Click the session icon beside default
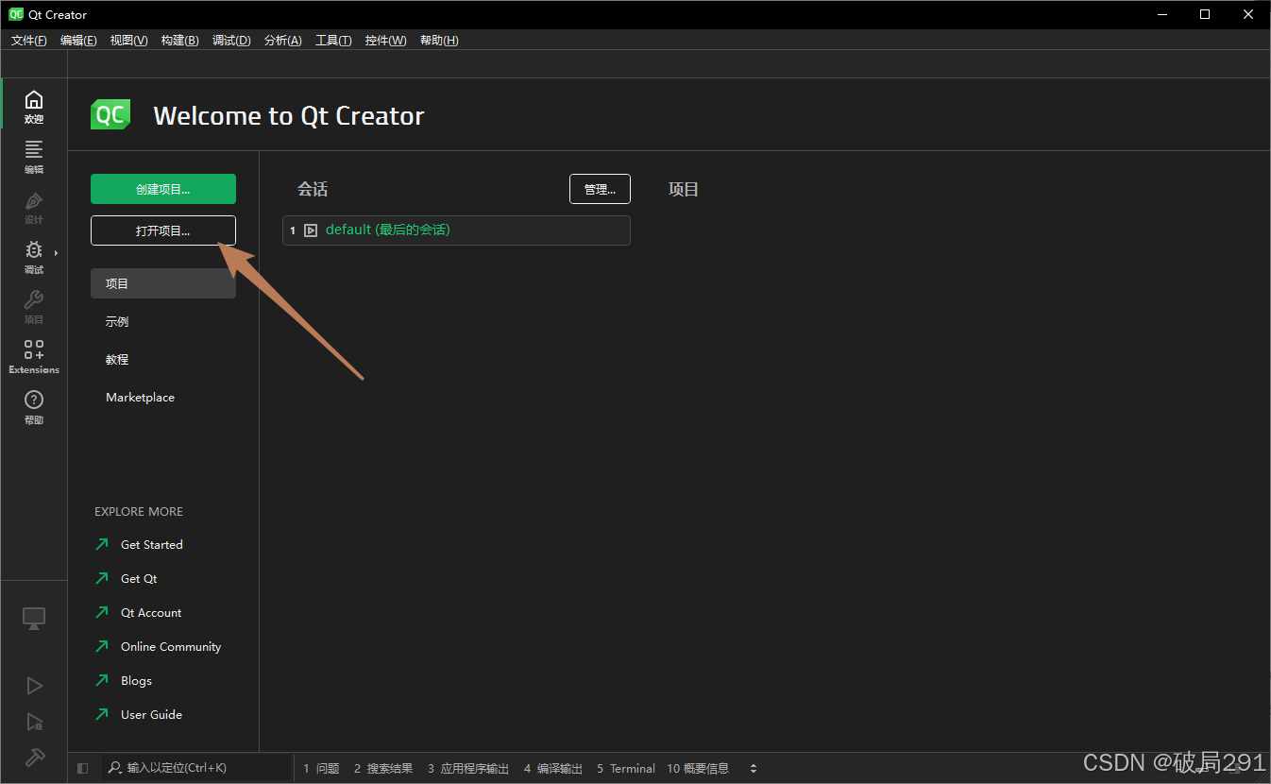Image resolution: width=1271 pixels, height=784 pixels. (x=311, y=230)
